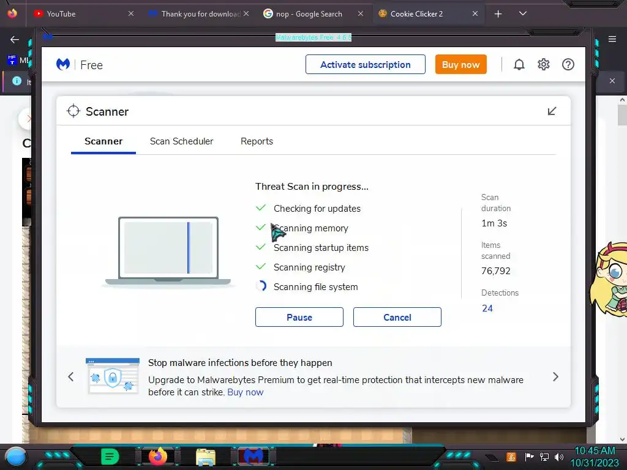Follow the Buy now link in the promo
The height and width of the screenshot is (470, 627).
(245, 392)
